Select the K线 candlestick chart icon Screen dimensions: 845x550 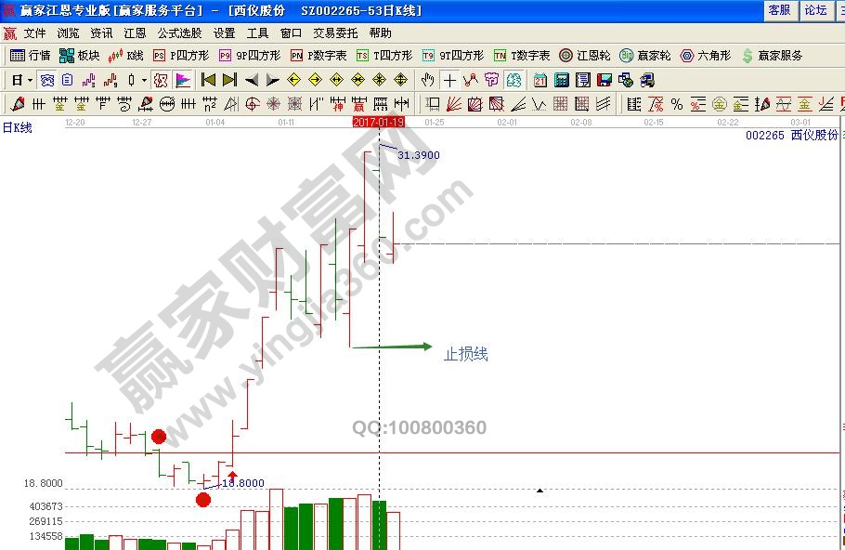[125, 54]
